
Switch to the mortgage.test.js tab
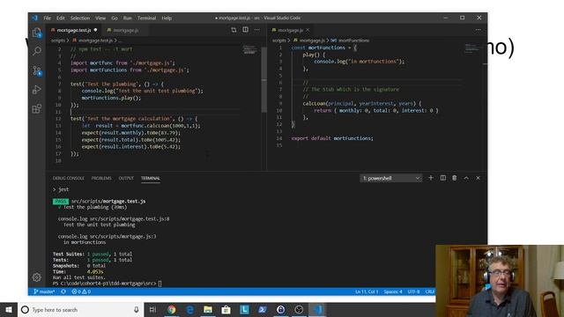pos(74,30)
